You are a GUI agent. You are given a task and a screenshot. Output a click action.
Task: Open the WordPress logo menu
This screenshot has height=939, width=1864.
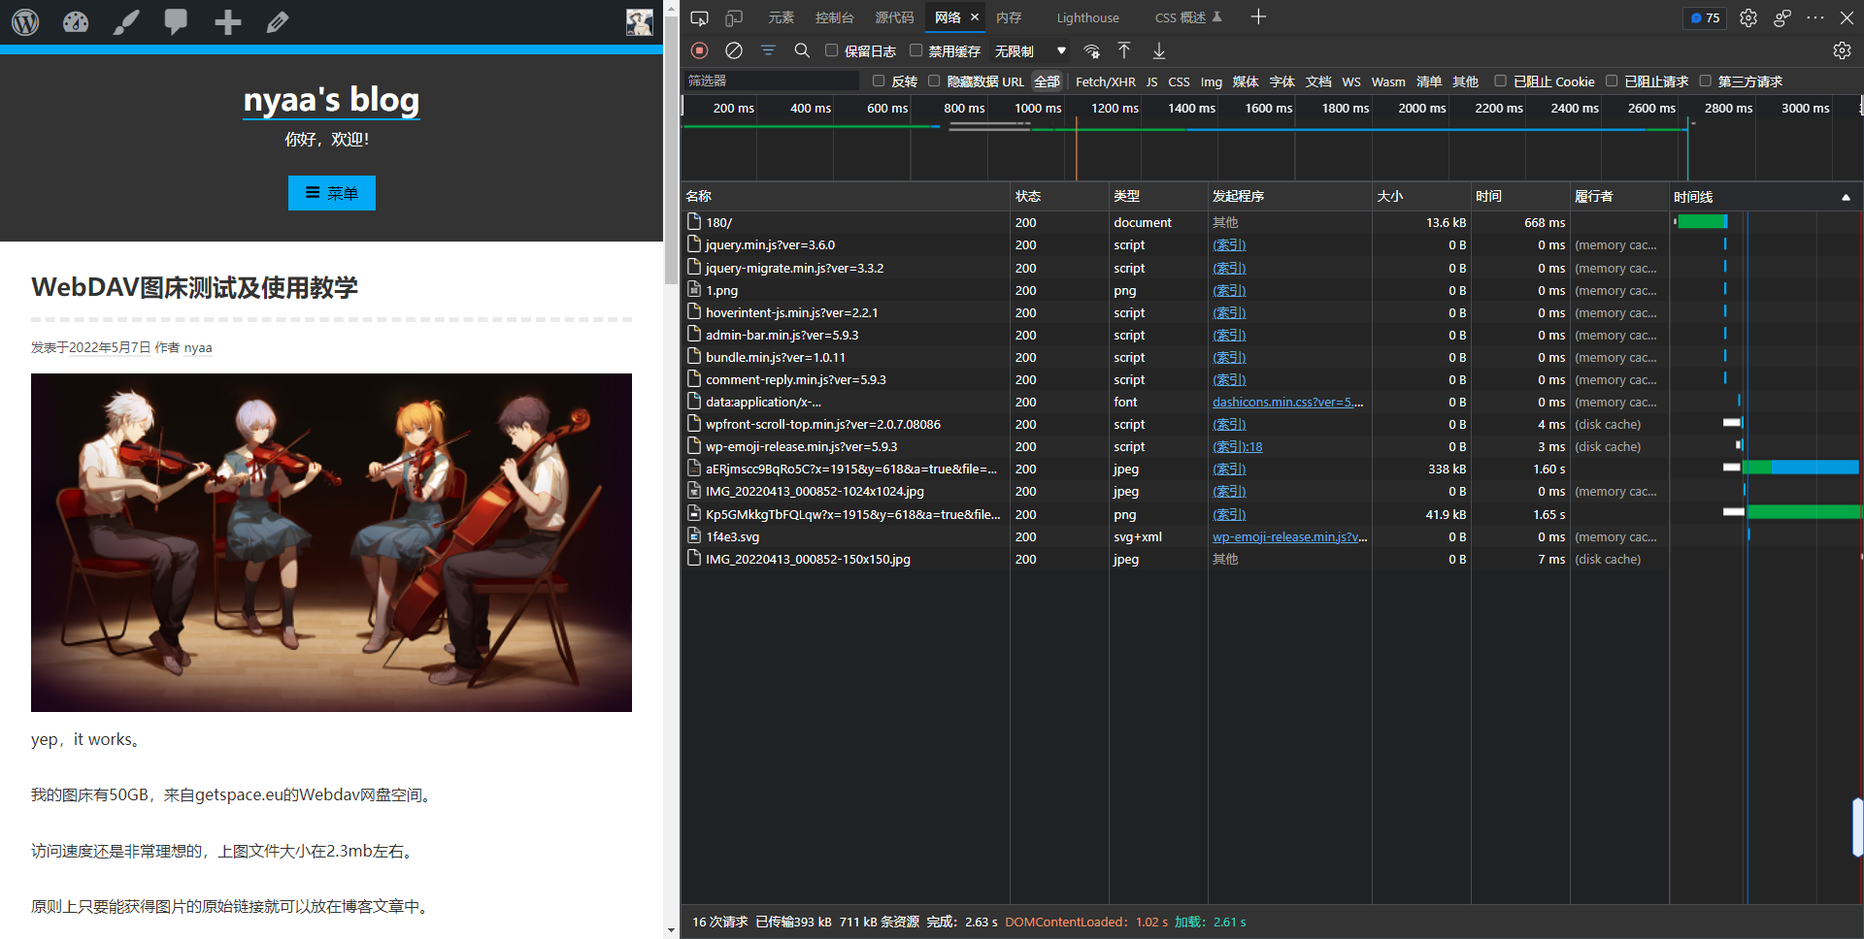pyautogui.click(x=25, y=21)
